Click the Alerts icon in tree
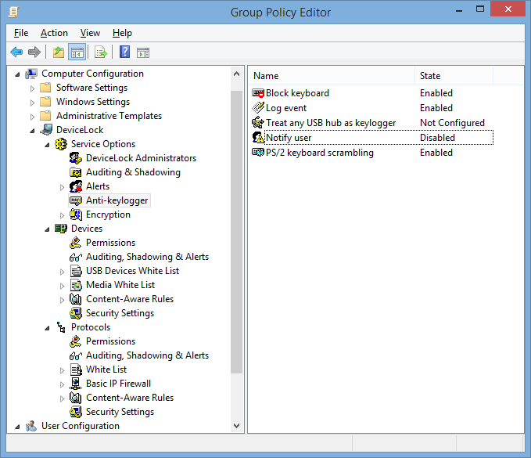 (x=76, y=186)
